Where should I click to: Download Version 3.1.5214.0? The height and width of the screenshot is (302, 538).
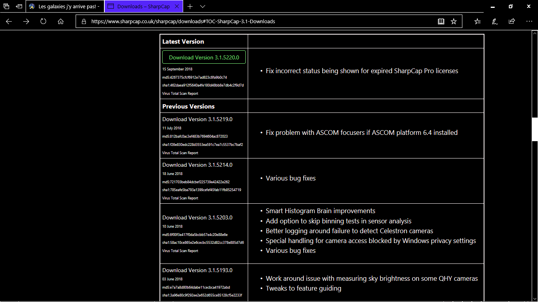tap(197, 165)
